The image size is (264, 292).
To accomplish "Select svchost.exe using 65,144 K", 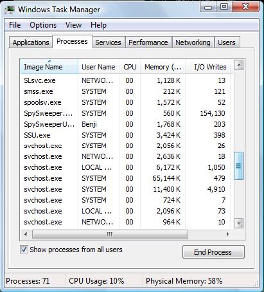I will click(x=125, y=178).
